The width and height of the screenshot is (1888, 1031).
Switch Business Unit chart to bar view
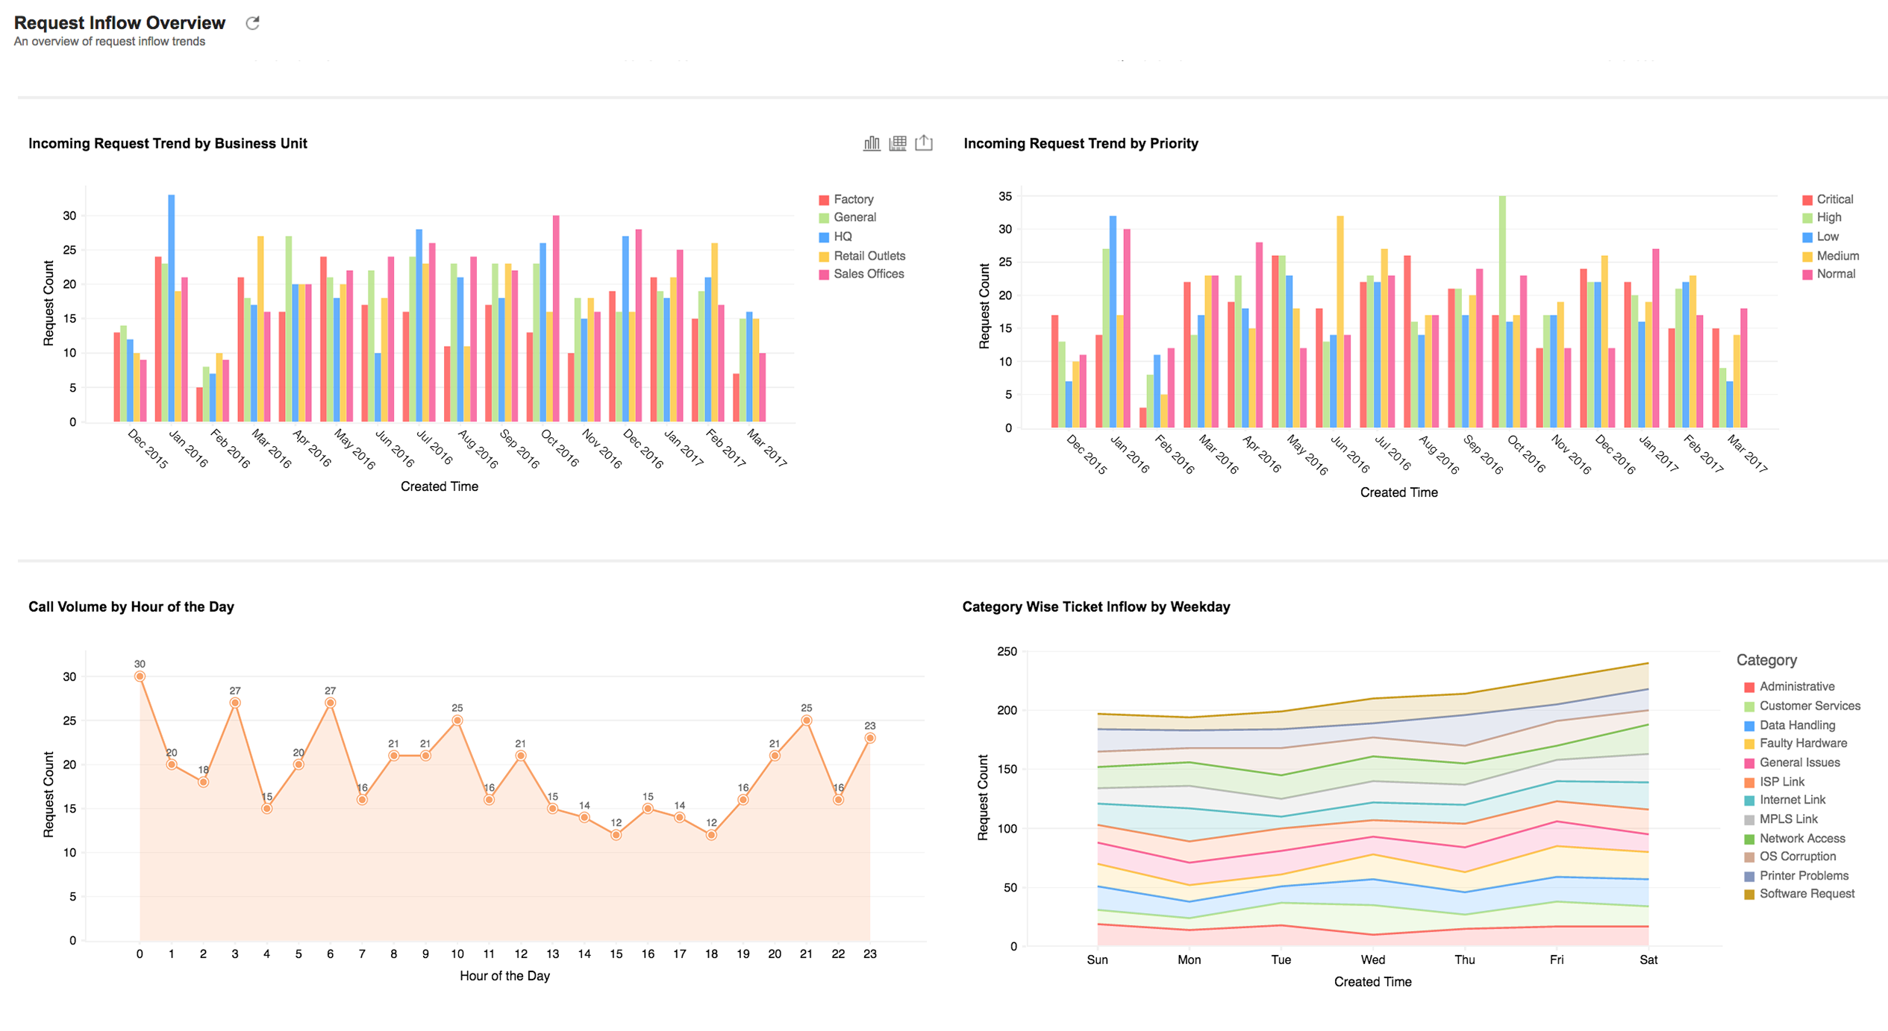click(871, 143)
